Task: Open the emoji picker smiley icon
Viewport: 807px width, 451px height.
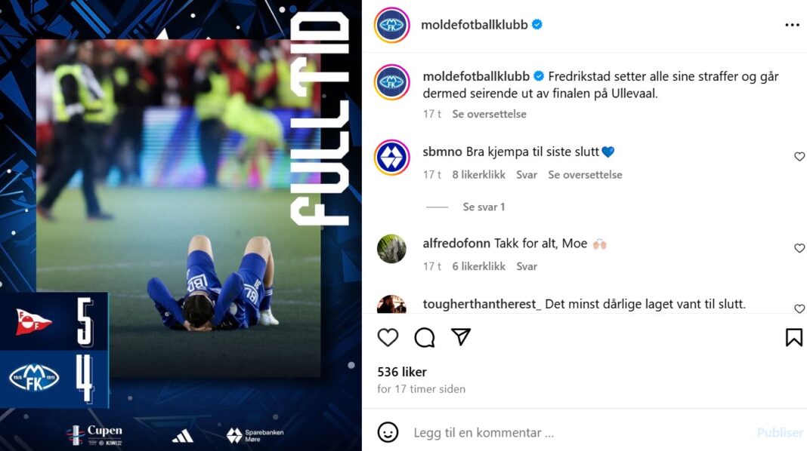Action: 388,432
